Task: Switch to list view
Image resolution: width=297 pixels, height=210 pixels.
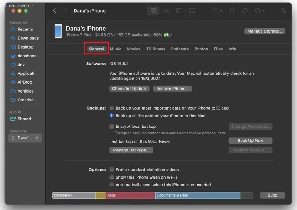Action: click(166, 11)
